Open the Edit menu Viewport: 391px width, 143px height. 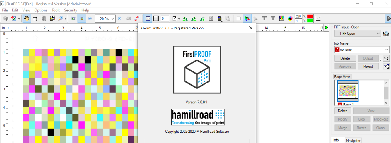15,10
